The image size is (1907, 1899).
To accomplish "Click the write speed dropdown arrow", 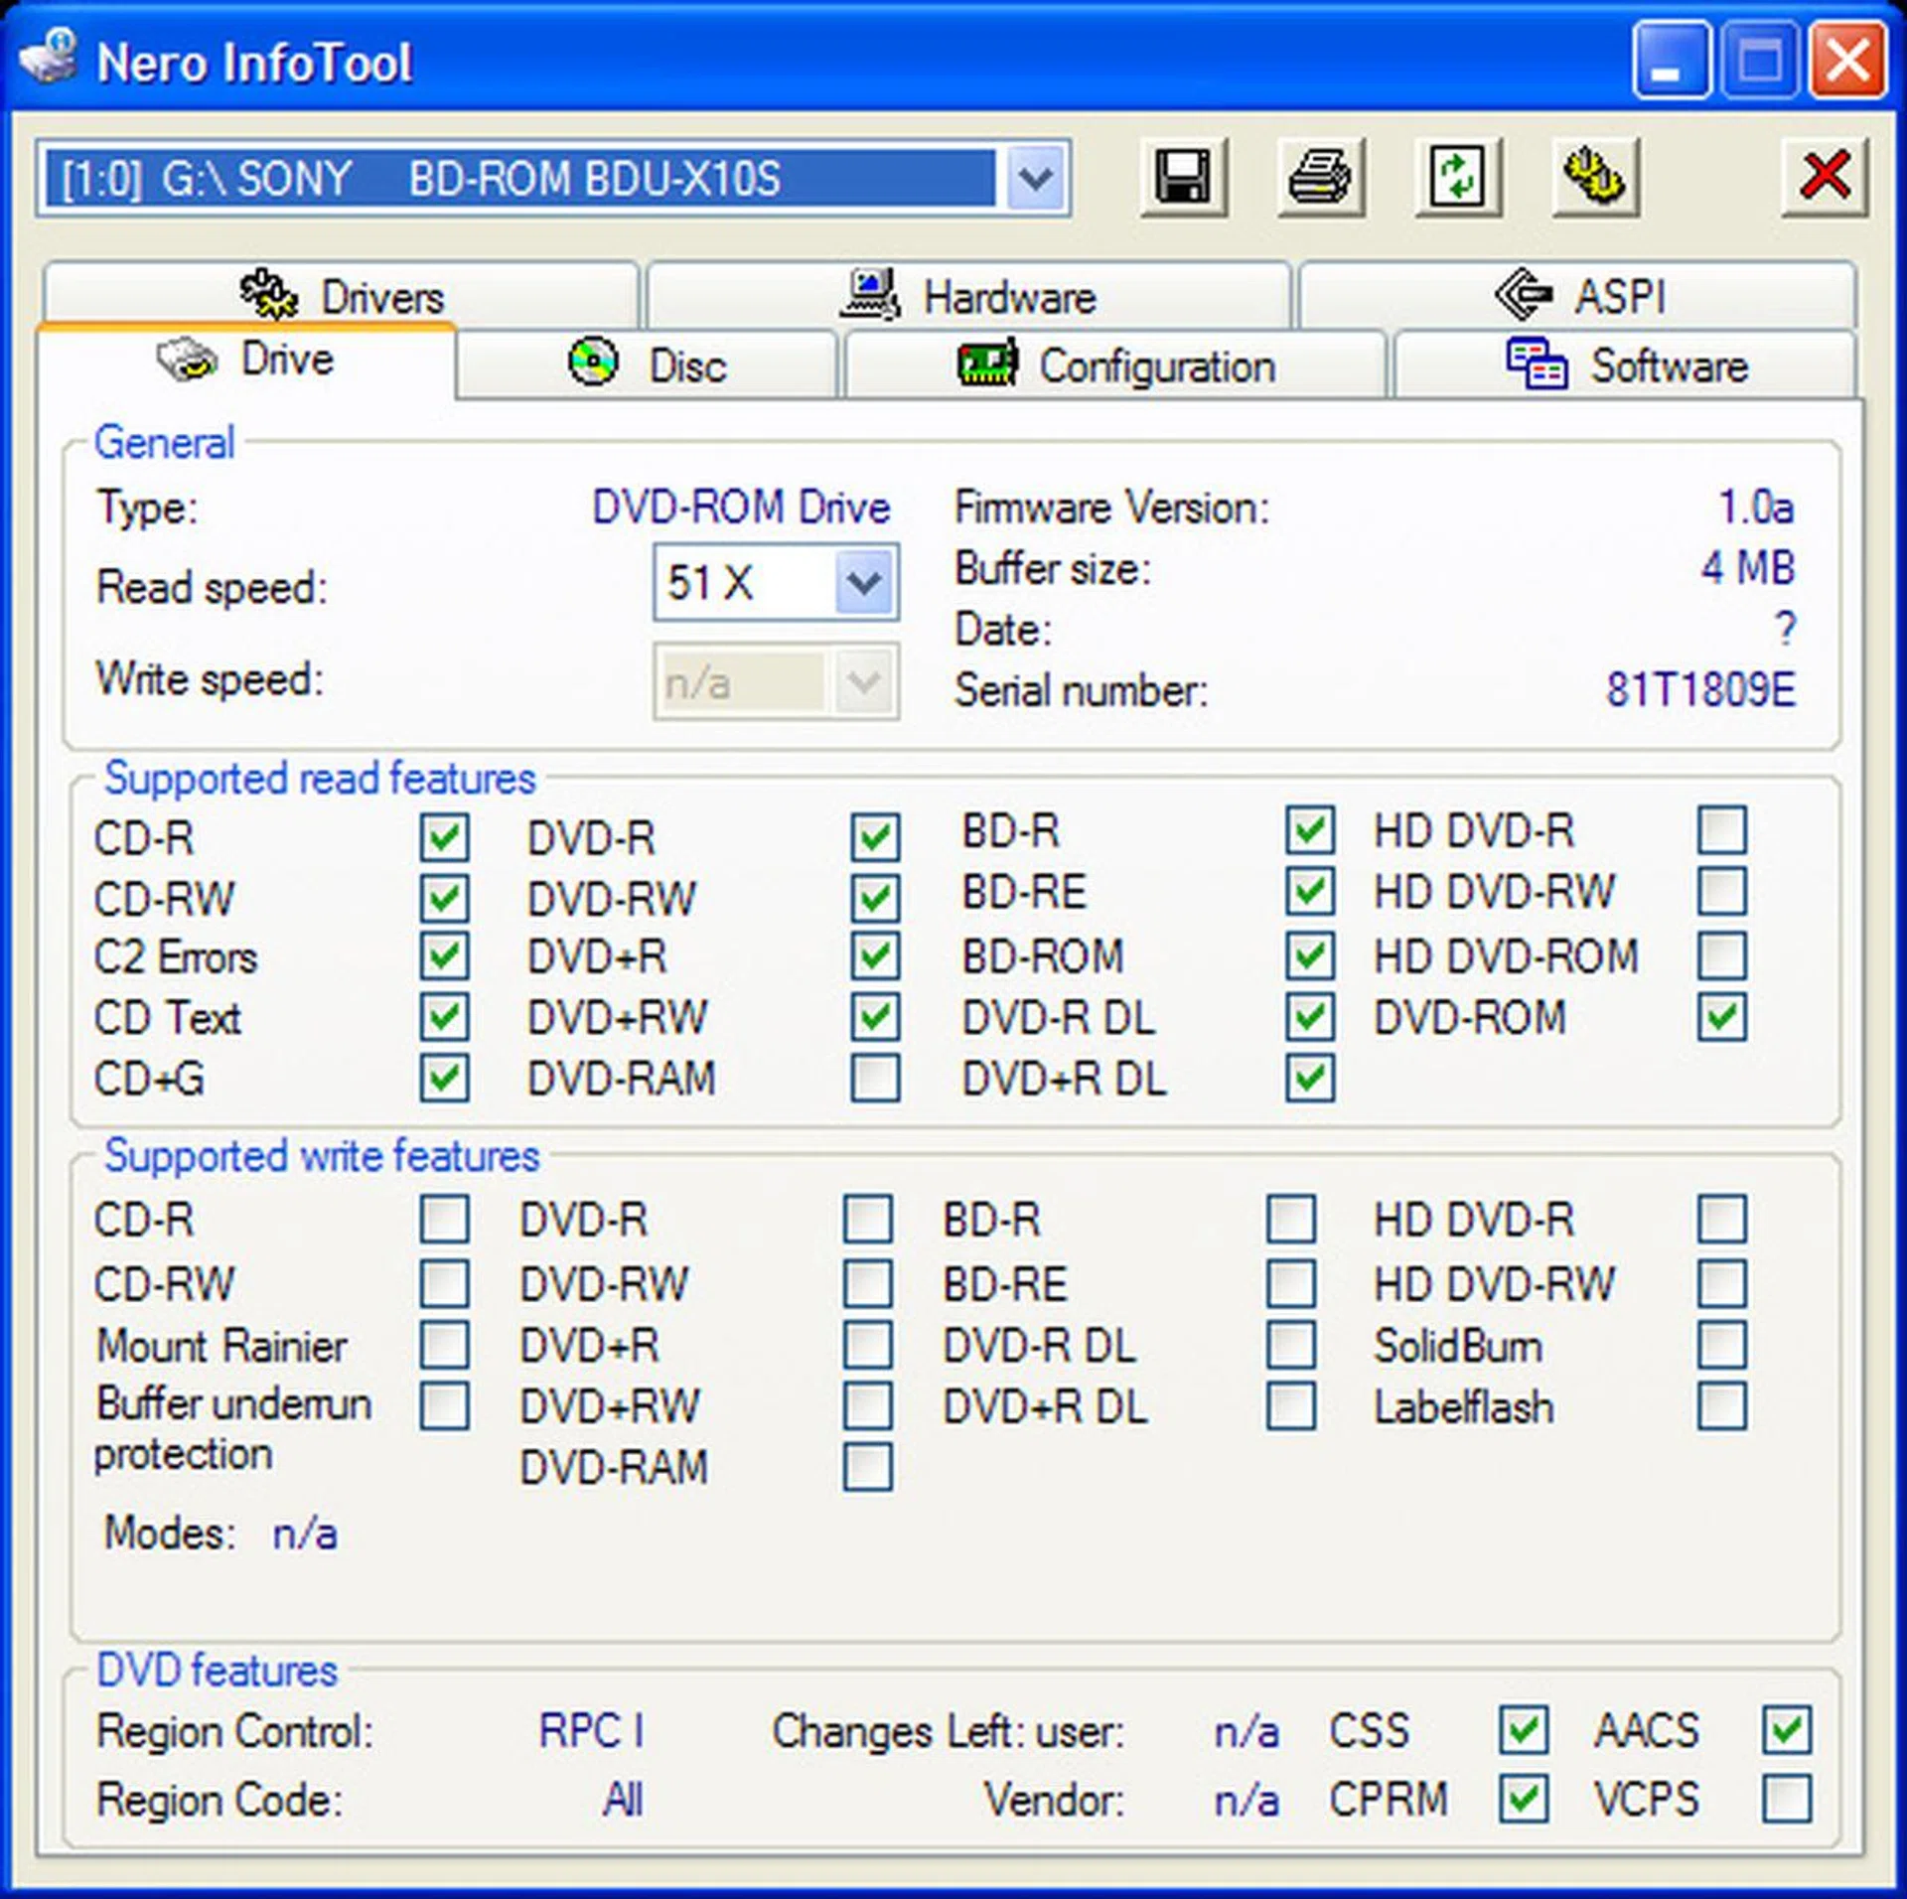I will click(862, 681).
